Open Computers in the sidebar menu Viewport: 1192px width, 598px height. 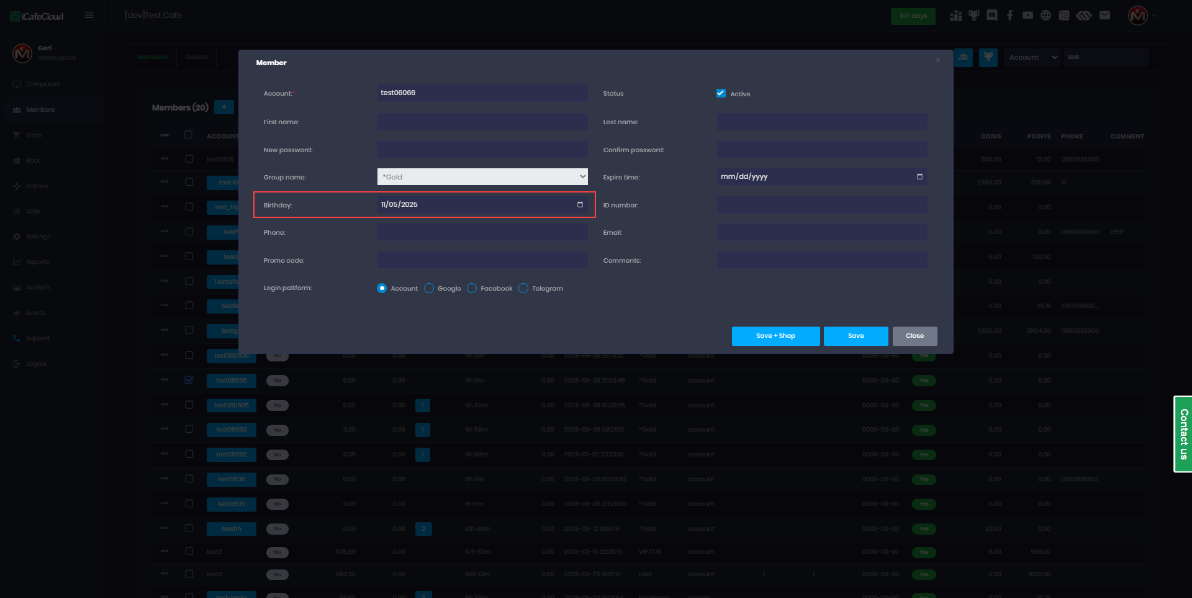(x=43, y=84)
